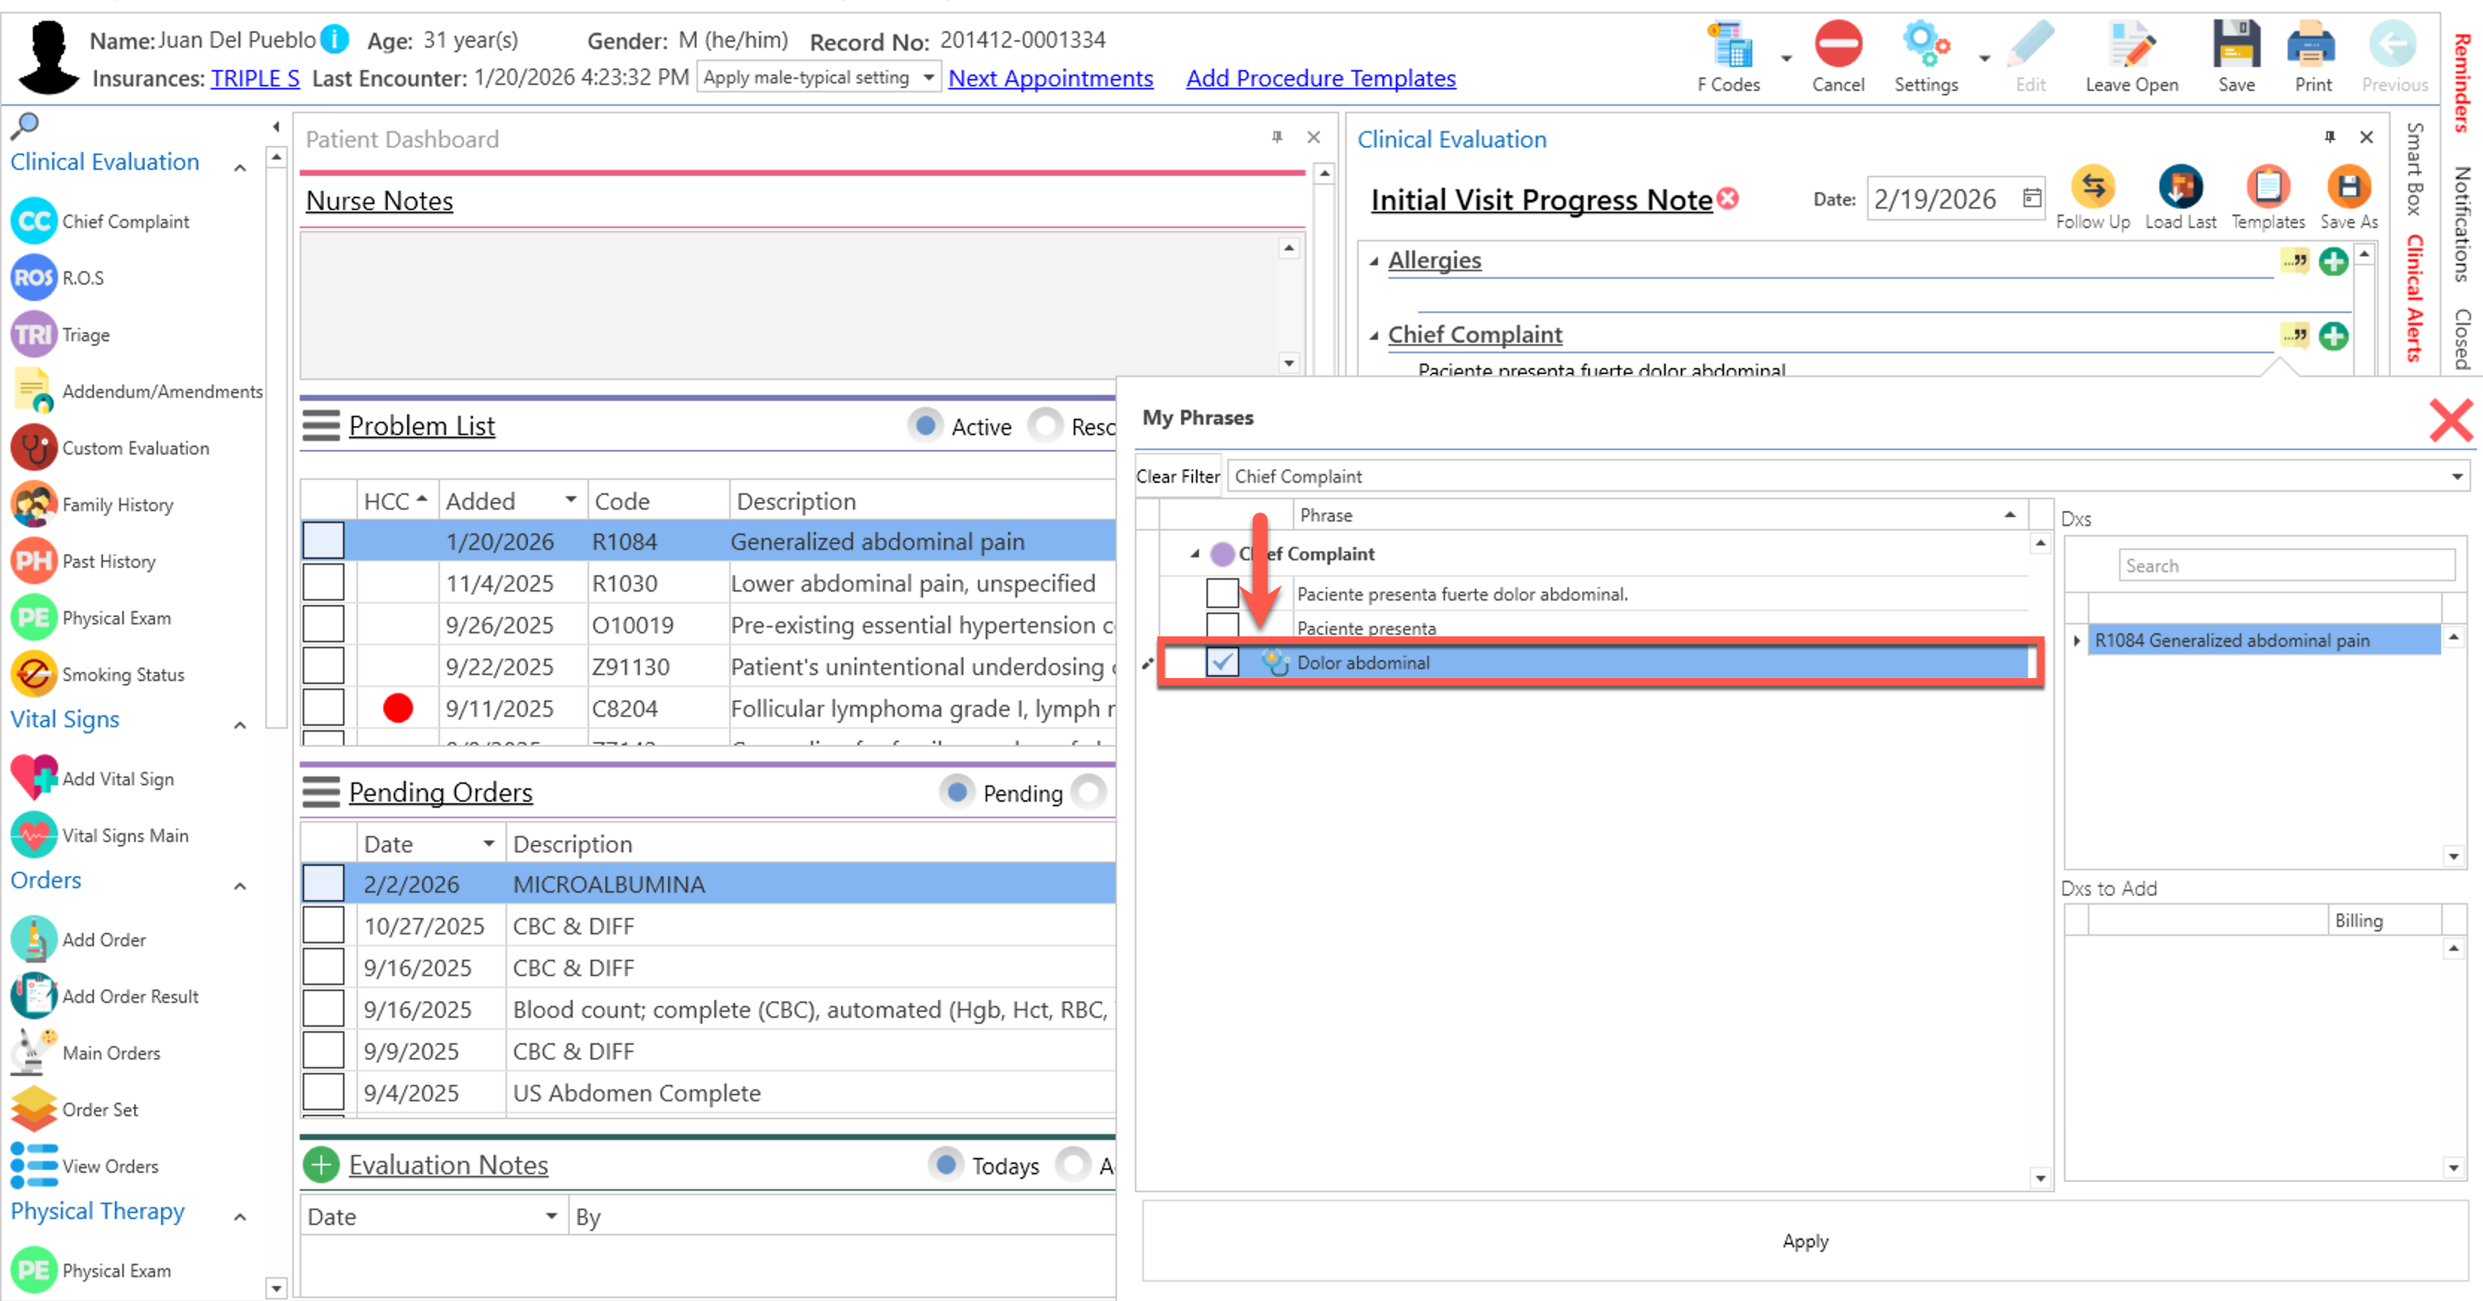
Task: Add new Evaluation Notes entry plus icon
Action: click(321, 1164)
